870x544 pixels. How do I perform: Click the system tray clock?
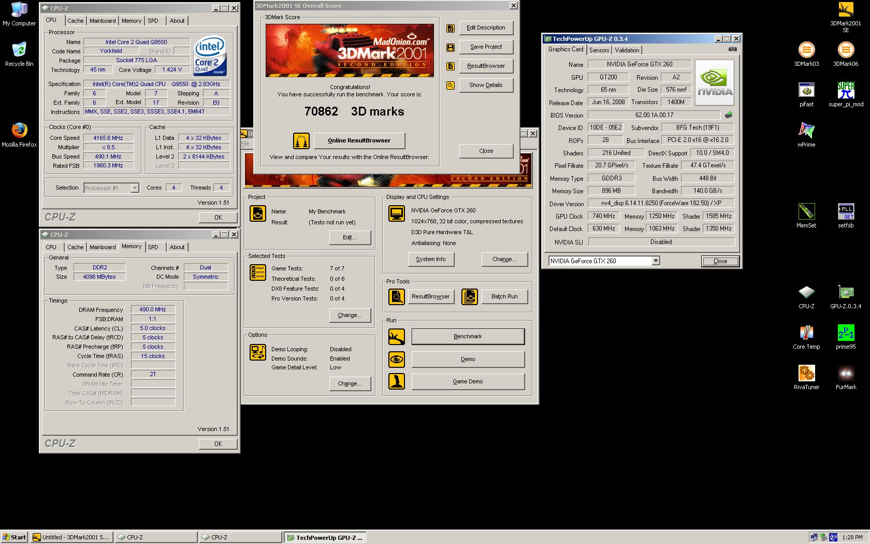pyautogui.click(x=852, y=537)
